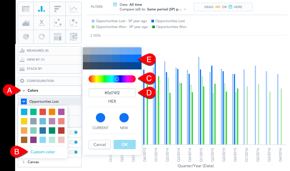Screen dimensions: 290x171
Task: Click the hex color input field
Action: [112, 93]
